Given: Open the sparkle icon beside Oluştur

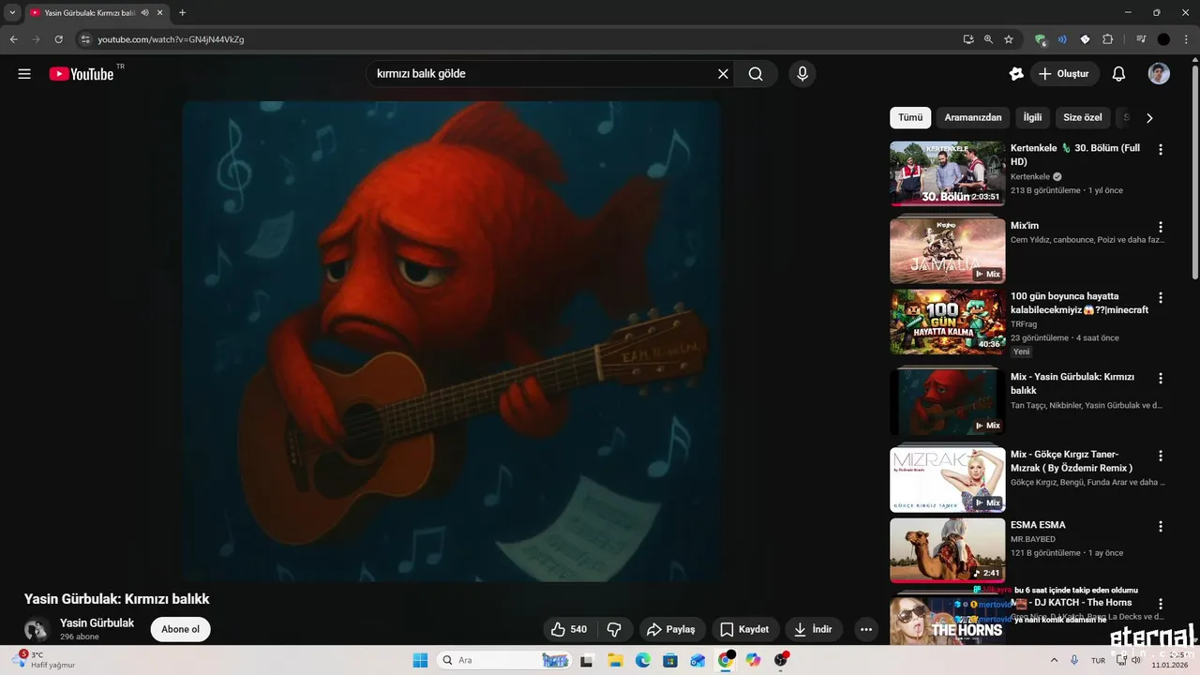Looking at the screenshot, I should 1016,74.
